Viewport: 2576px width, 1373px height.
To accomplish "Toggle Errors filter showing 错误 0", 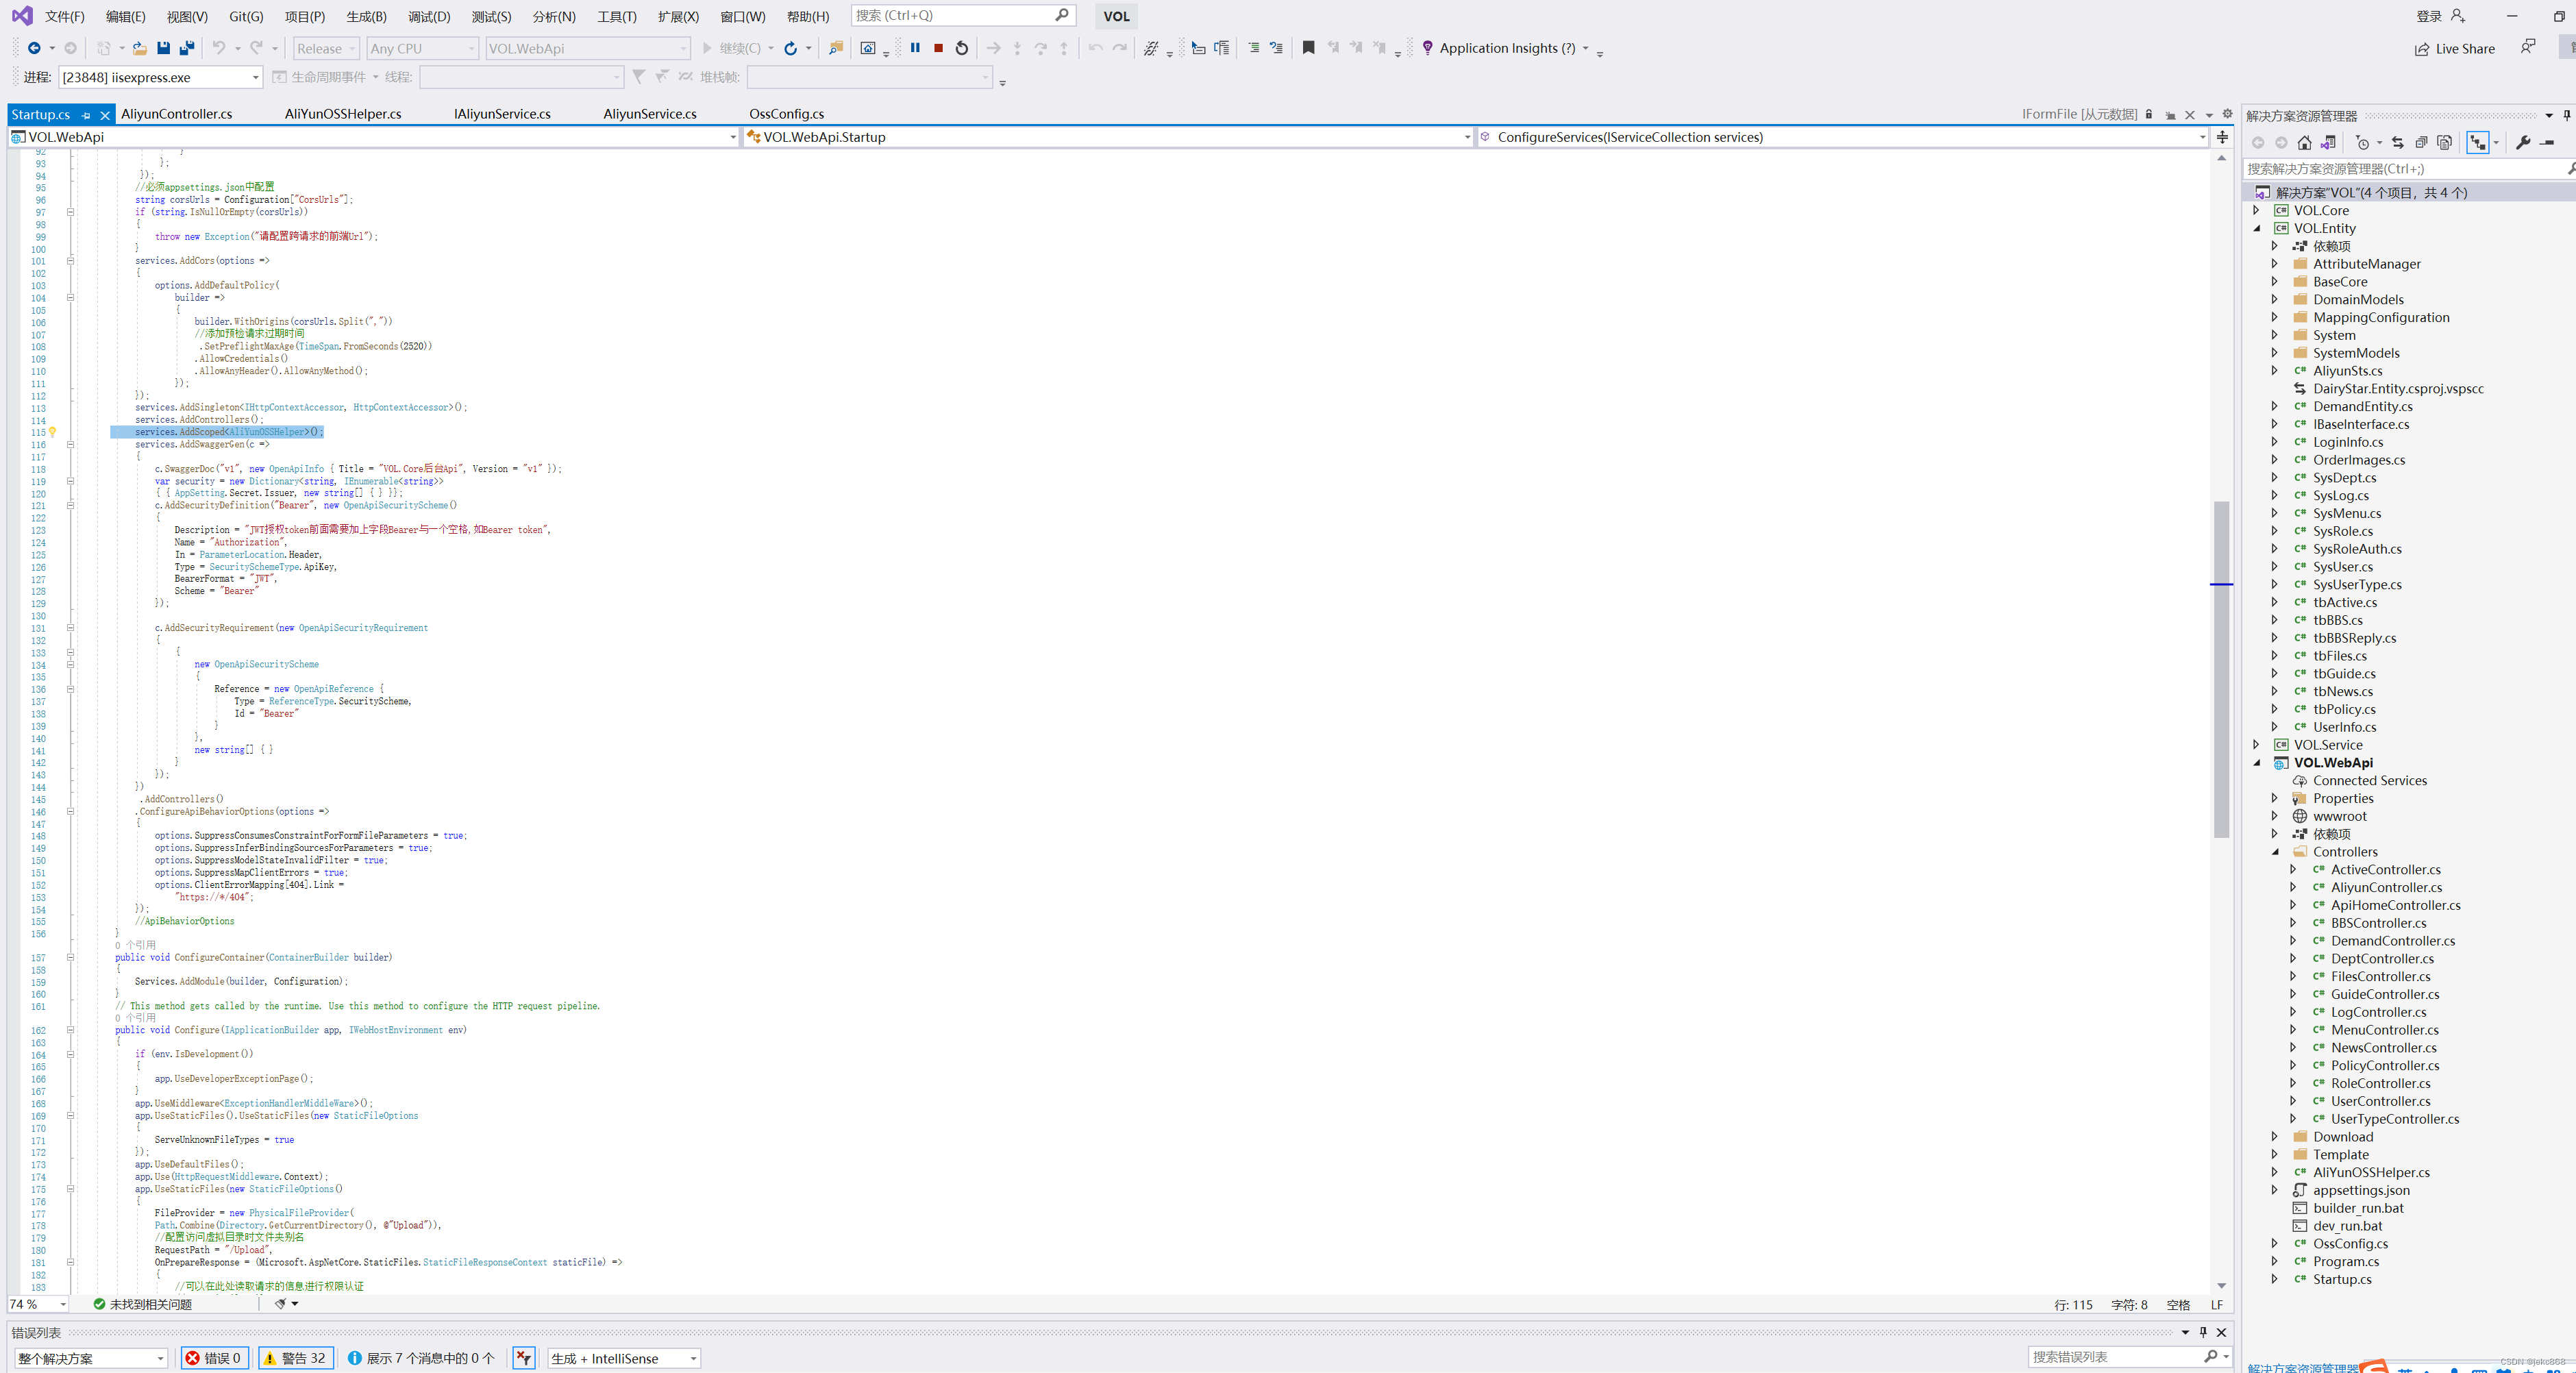I will [214, 1358].
